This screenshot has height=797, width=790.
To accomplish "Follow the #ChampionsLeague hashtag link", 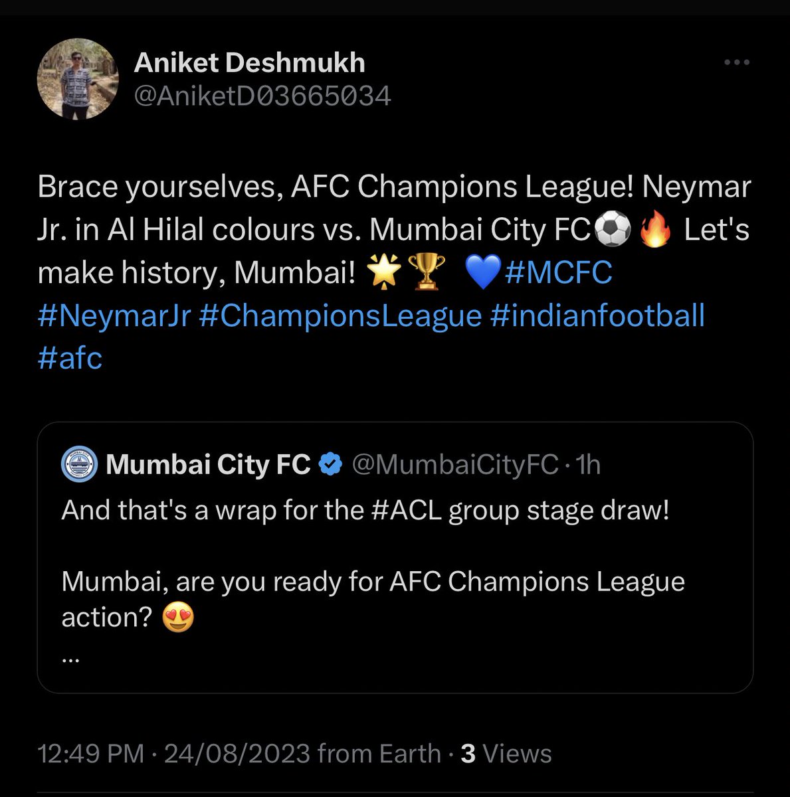I will [x=340, y=316].
